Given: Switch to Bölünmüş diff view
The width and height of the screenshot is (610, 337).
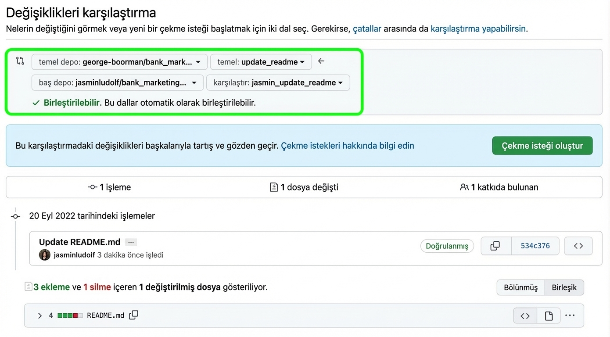Looking at the screenshot, I should pyautogui.click(x=520, y=287).
